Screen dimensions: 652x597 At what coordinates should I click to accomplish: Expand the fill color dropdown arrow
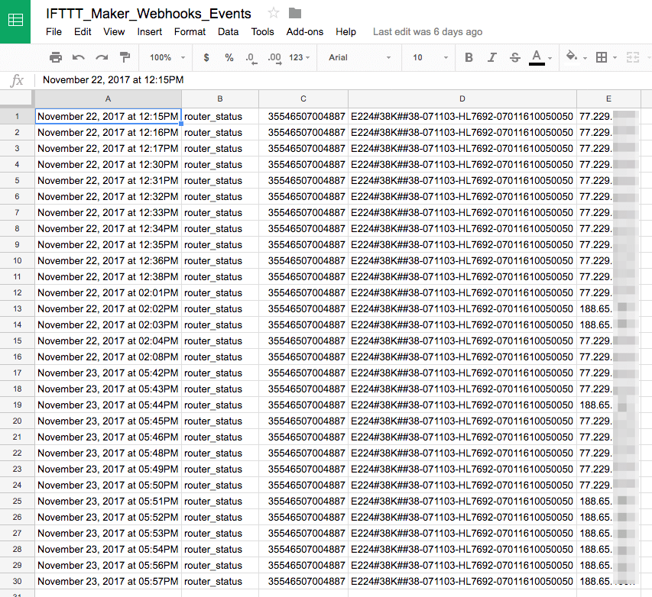pos(585,58)
